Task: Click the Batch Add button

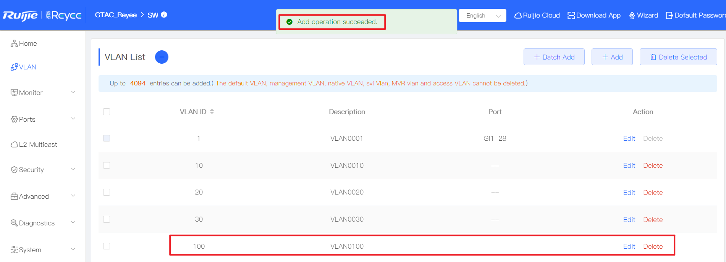Action: point(554,57)
